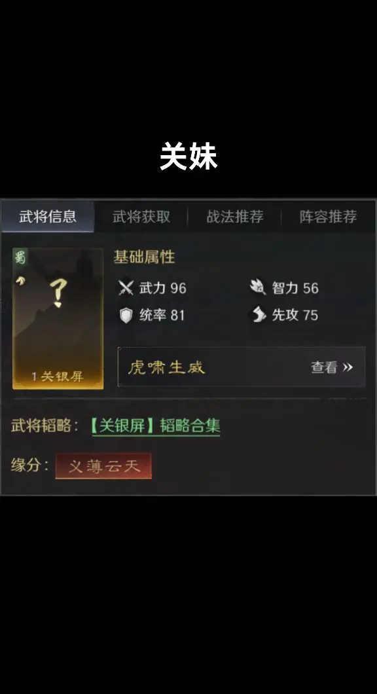
Task: Click 查看 to view skill
Action: point(324,367)
